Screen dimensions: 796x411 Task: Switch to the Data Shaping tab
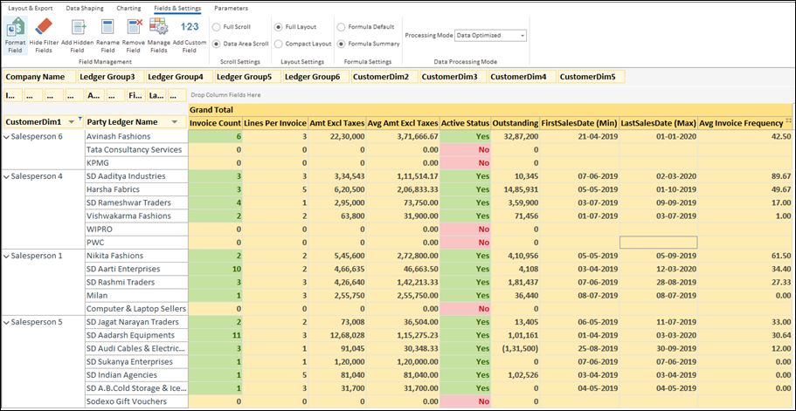coord(84,8)
